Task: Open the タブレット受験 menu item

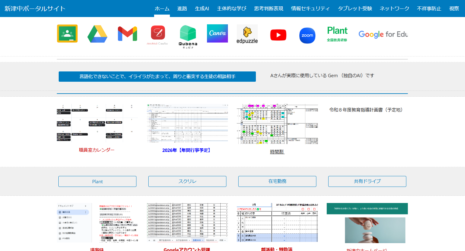Action: pos(355,9)
